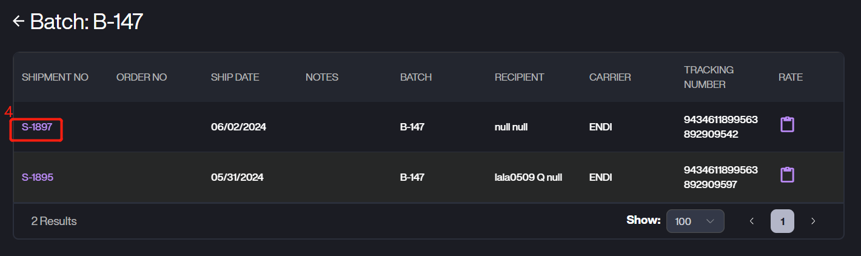Click the Batch column header

[416, 77]
